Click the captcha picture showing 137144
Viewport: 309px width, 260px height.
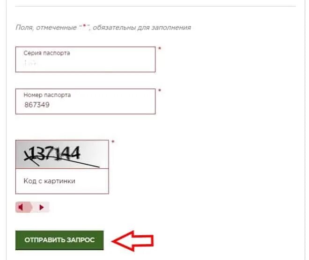tap(62, 154)
